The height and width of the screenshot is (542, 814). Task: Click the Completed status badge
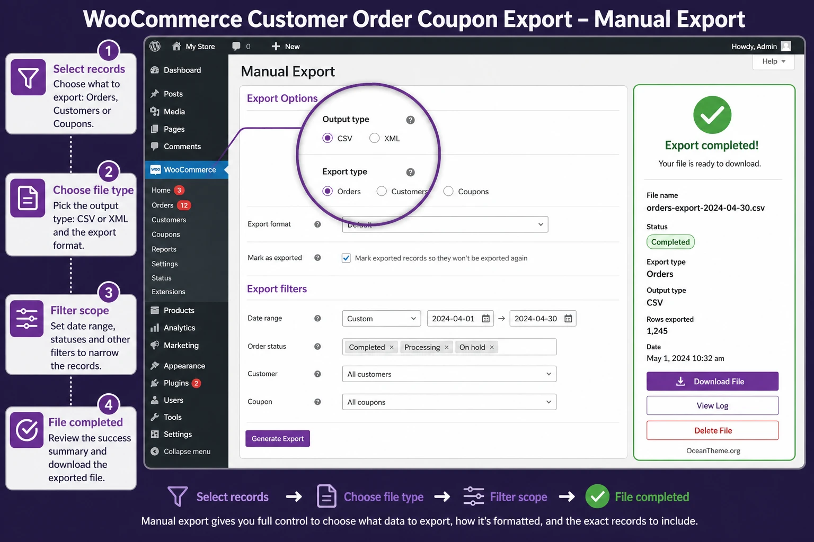coord(670,242)
